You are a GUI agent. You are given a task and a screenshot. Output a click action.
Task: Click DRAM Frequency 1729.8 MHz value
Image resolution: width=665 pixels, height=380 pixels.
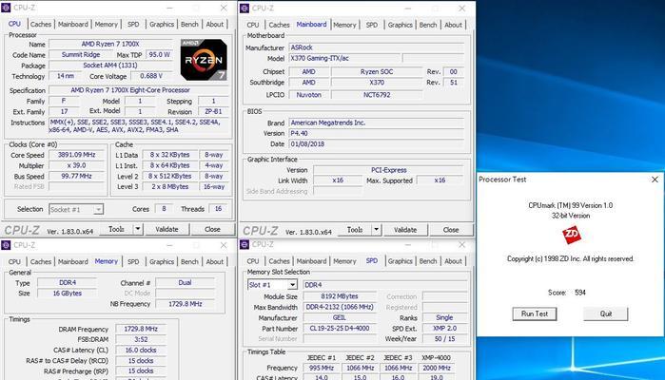point(141,329)
